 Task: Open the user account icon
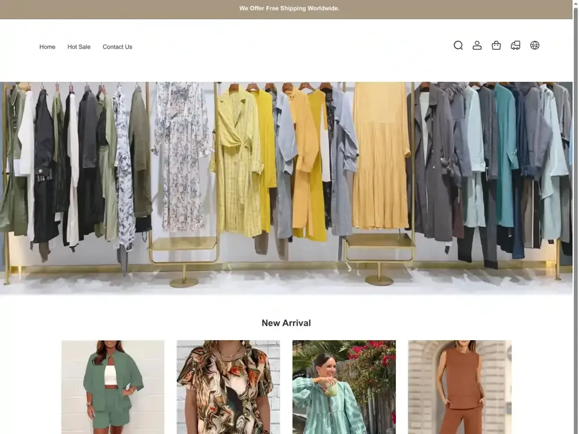(477, 46)
